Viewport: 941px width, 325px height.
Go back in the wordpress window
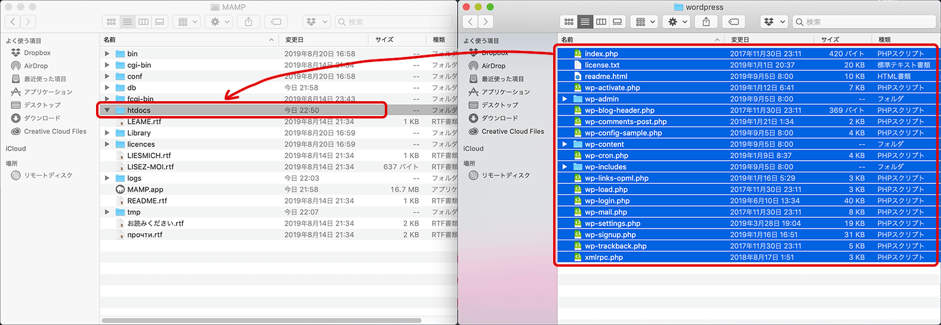pyautogui.click(x=471, y=22)
